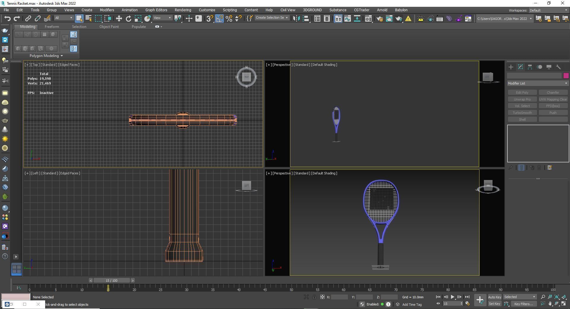Click the Render Production teapot icon

tap(399, 18)
